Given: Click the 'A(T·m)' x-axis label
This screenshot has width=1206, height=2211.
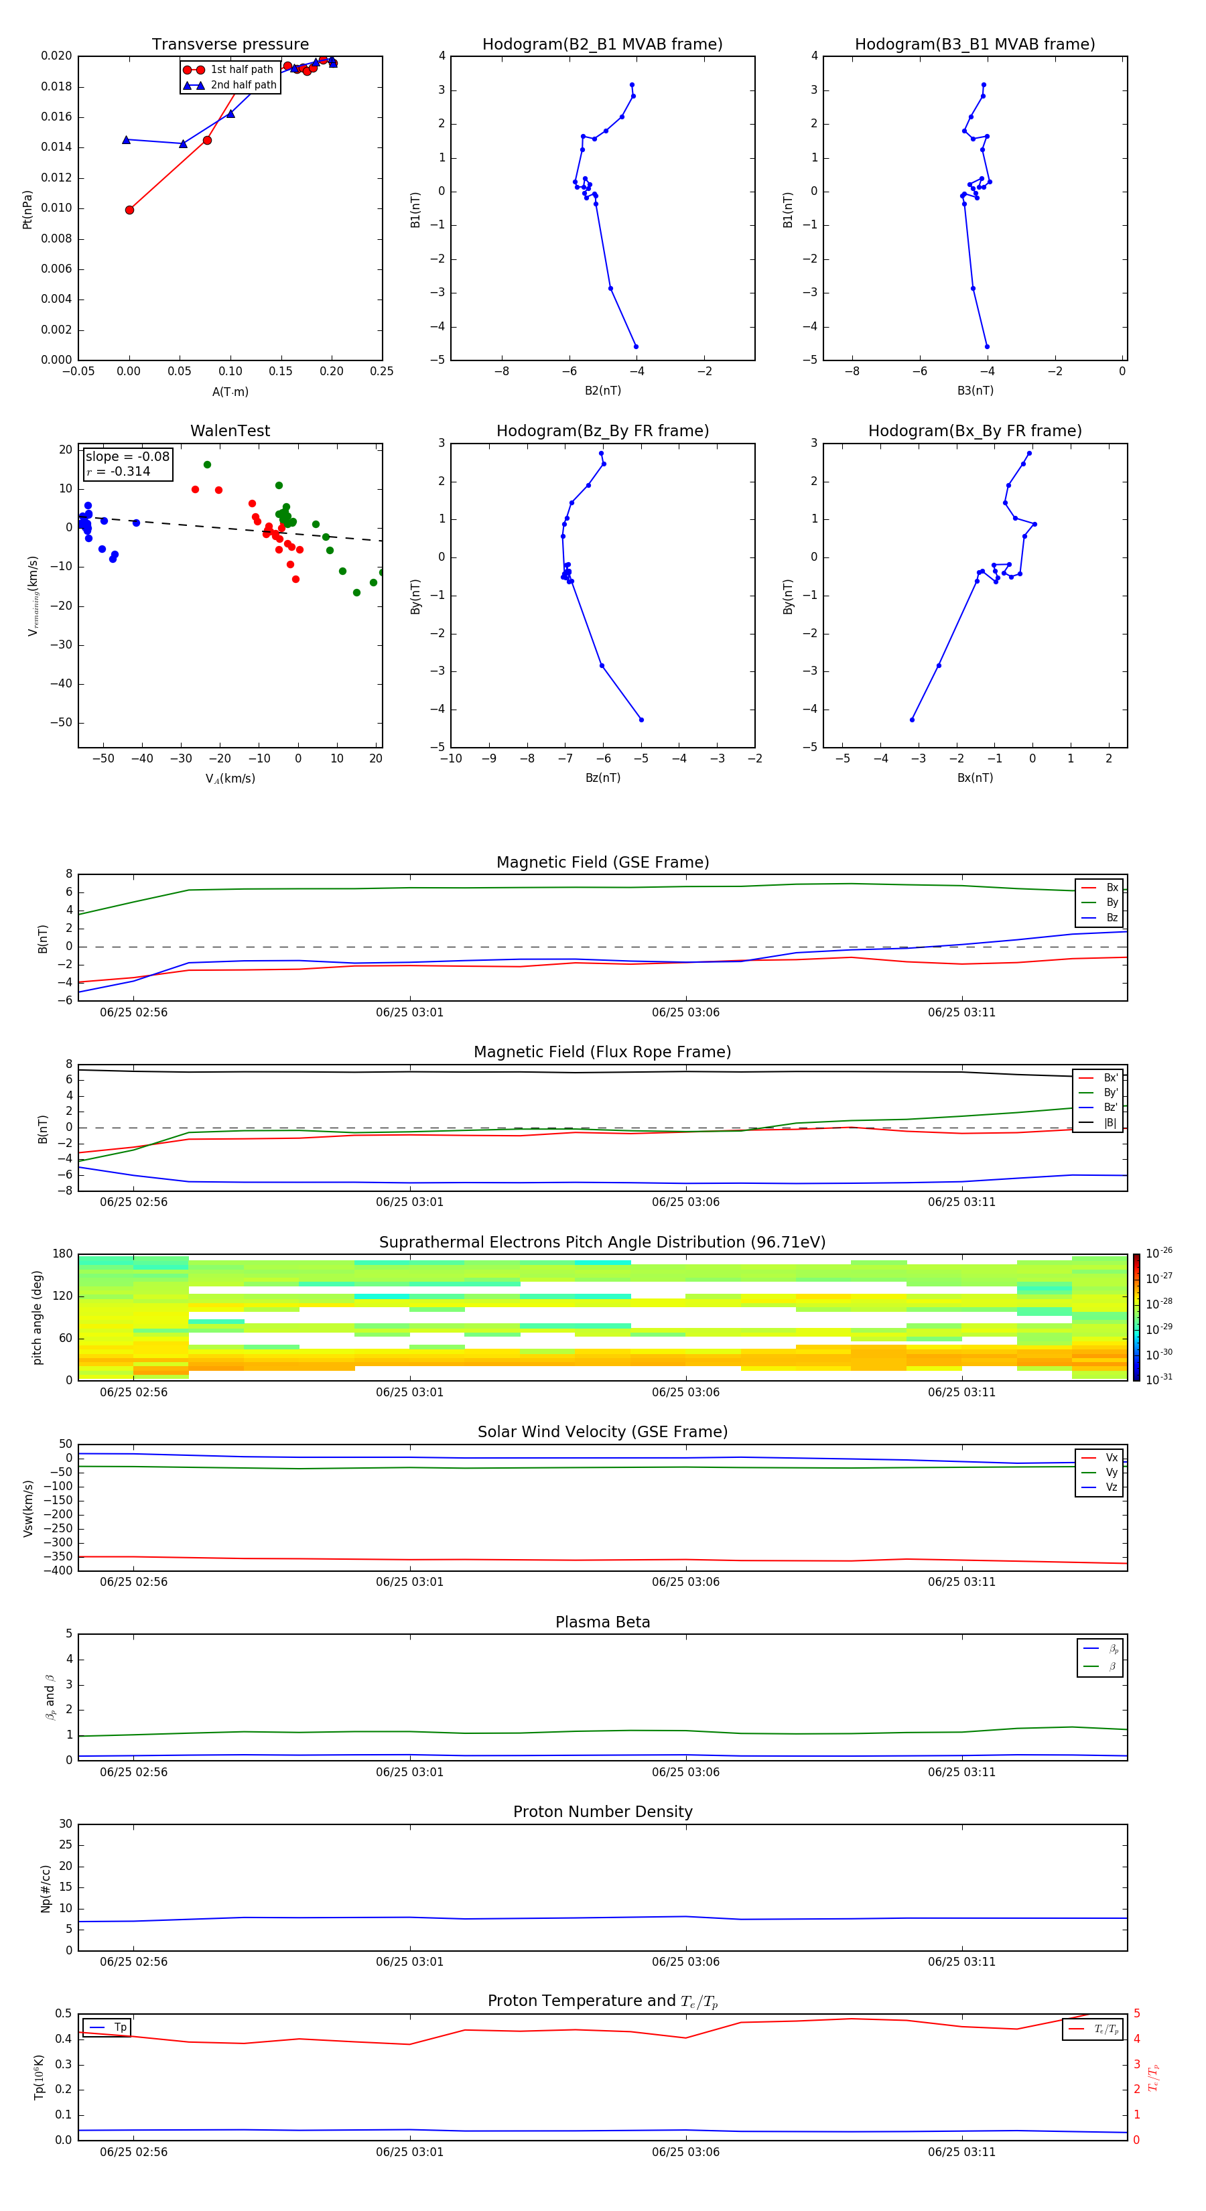Looking at the screenshot, I should pyautogui.click(x=230, y=391).
